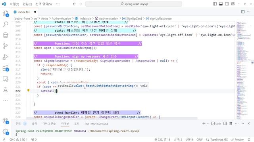Open the Testing flask view
The image size is (254, 142).
coord(6,90)
